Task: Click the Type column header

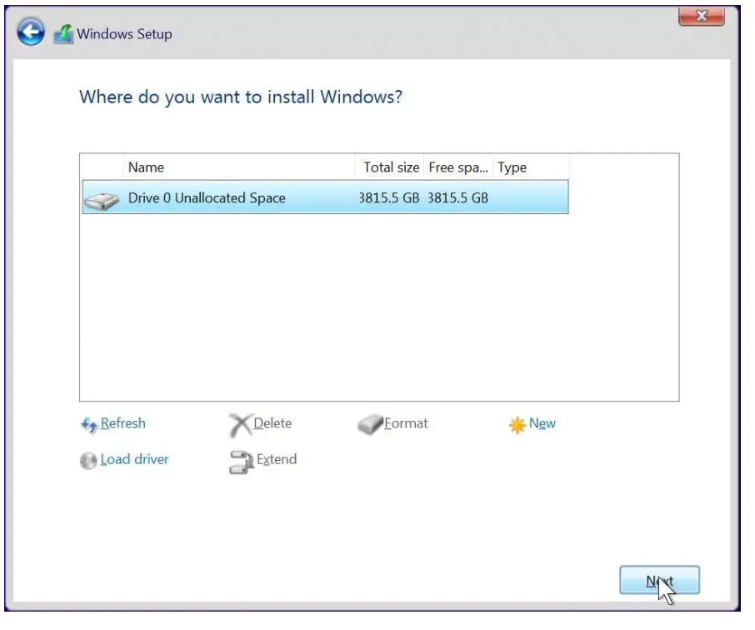Action: 512,167
